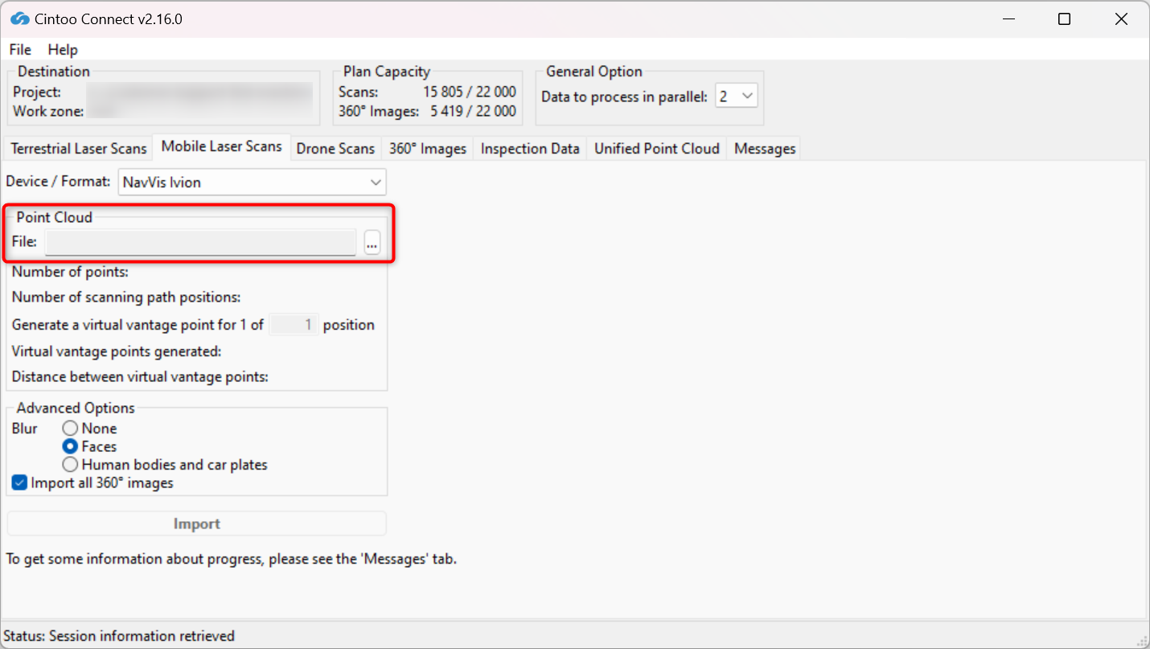1150x649 pixels.
Task: Open the Help menu
Action: 63,50
